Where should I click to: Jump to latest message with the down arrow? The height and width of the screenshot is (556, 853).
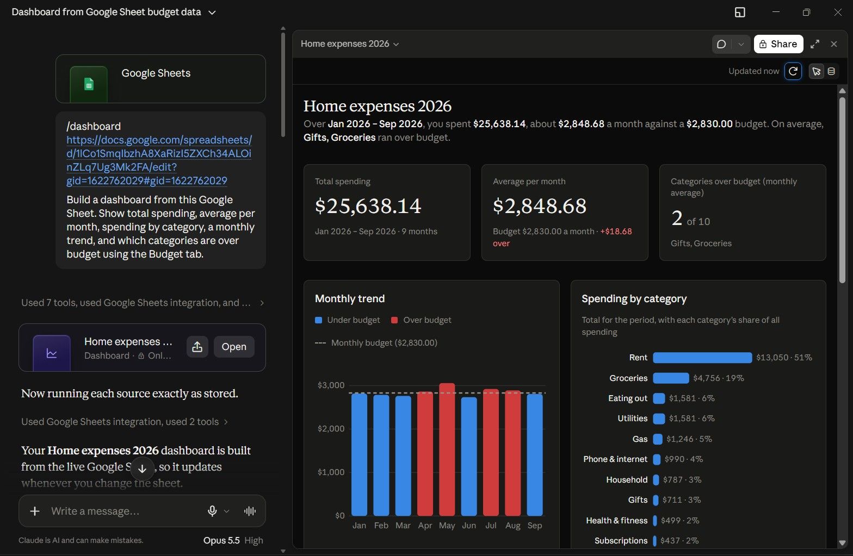(142, 469)
